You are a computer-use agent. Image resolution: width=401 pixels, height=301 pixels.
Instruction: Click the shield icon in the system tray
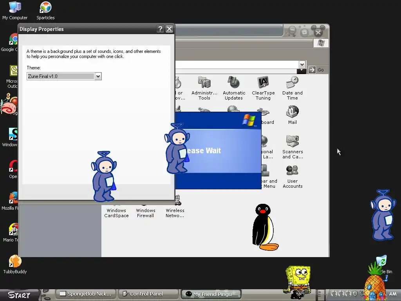[x=355, y=294]
